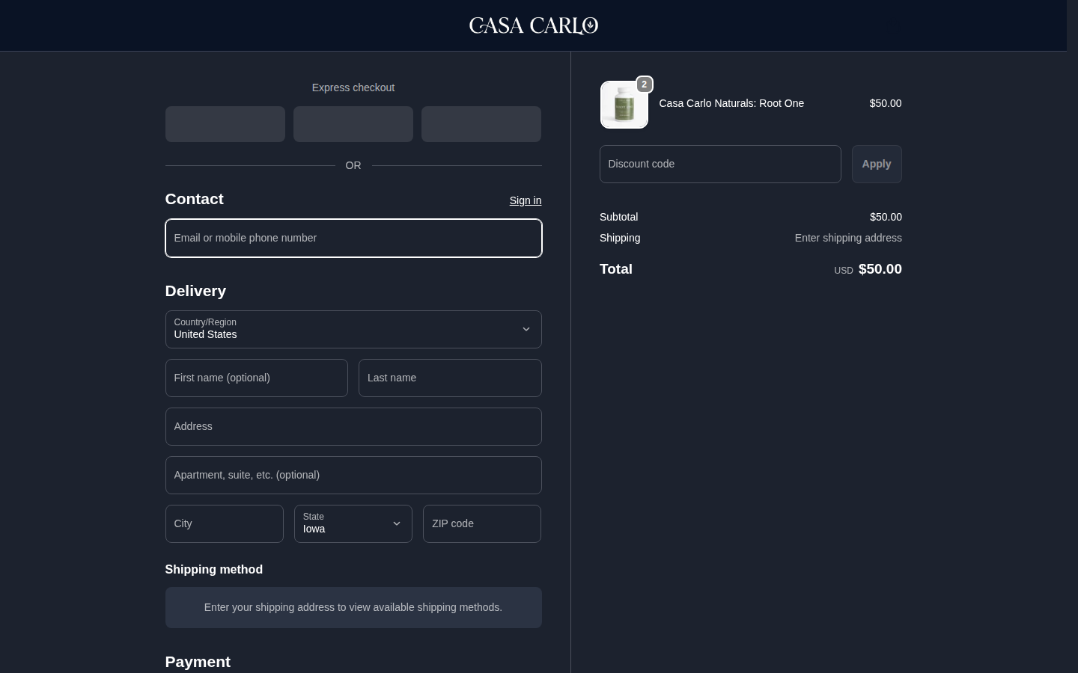1078x673 pixels.
Task: Click the Total label
Action: pos(616,269)
